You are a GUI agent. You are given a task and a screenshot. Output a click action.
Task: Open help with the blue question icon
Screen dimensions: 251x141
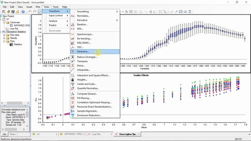(x=23, y=11)
